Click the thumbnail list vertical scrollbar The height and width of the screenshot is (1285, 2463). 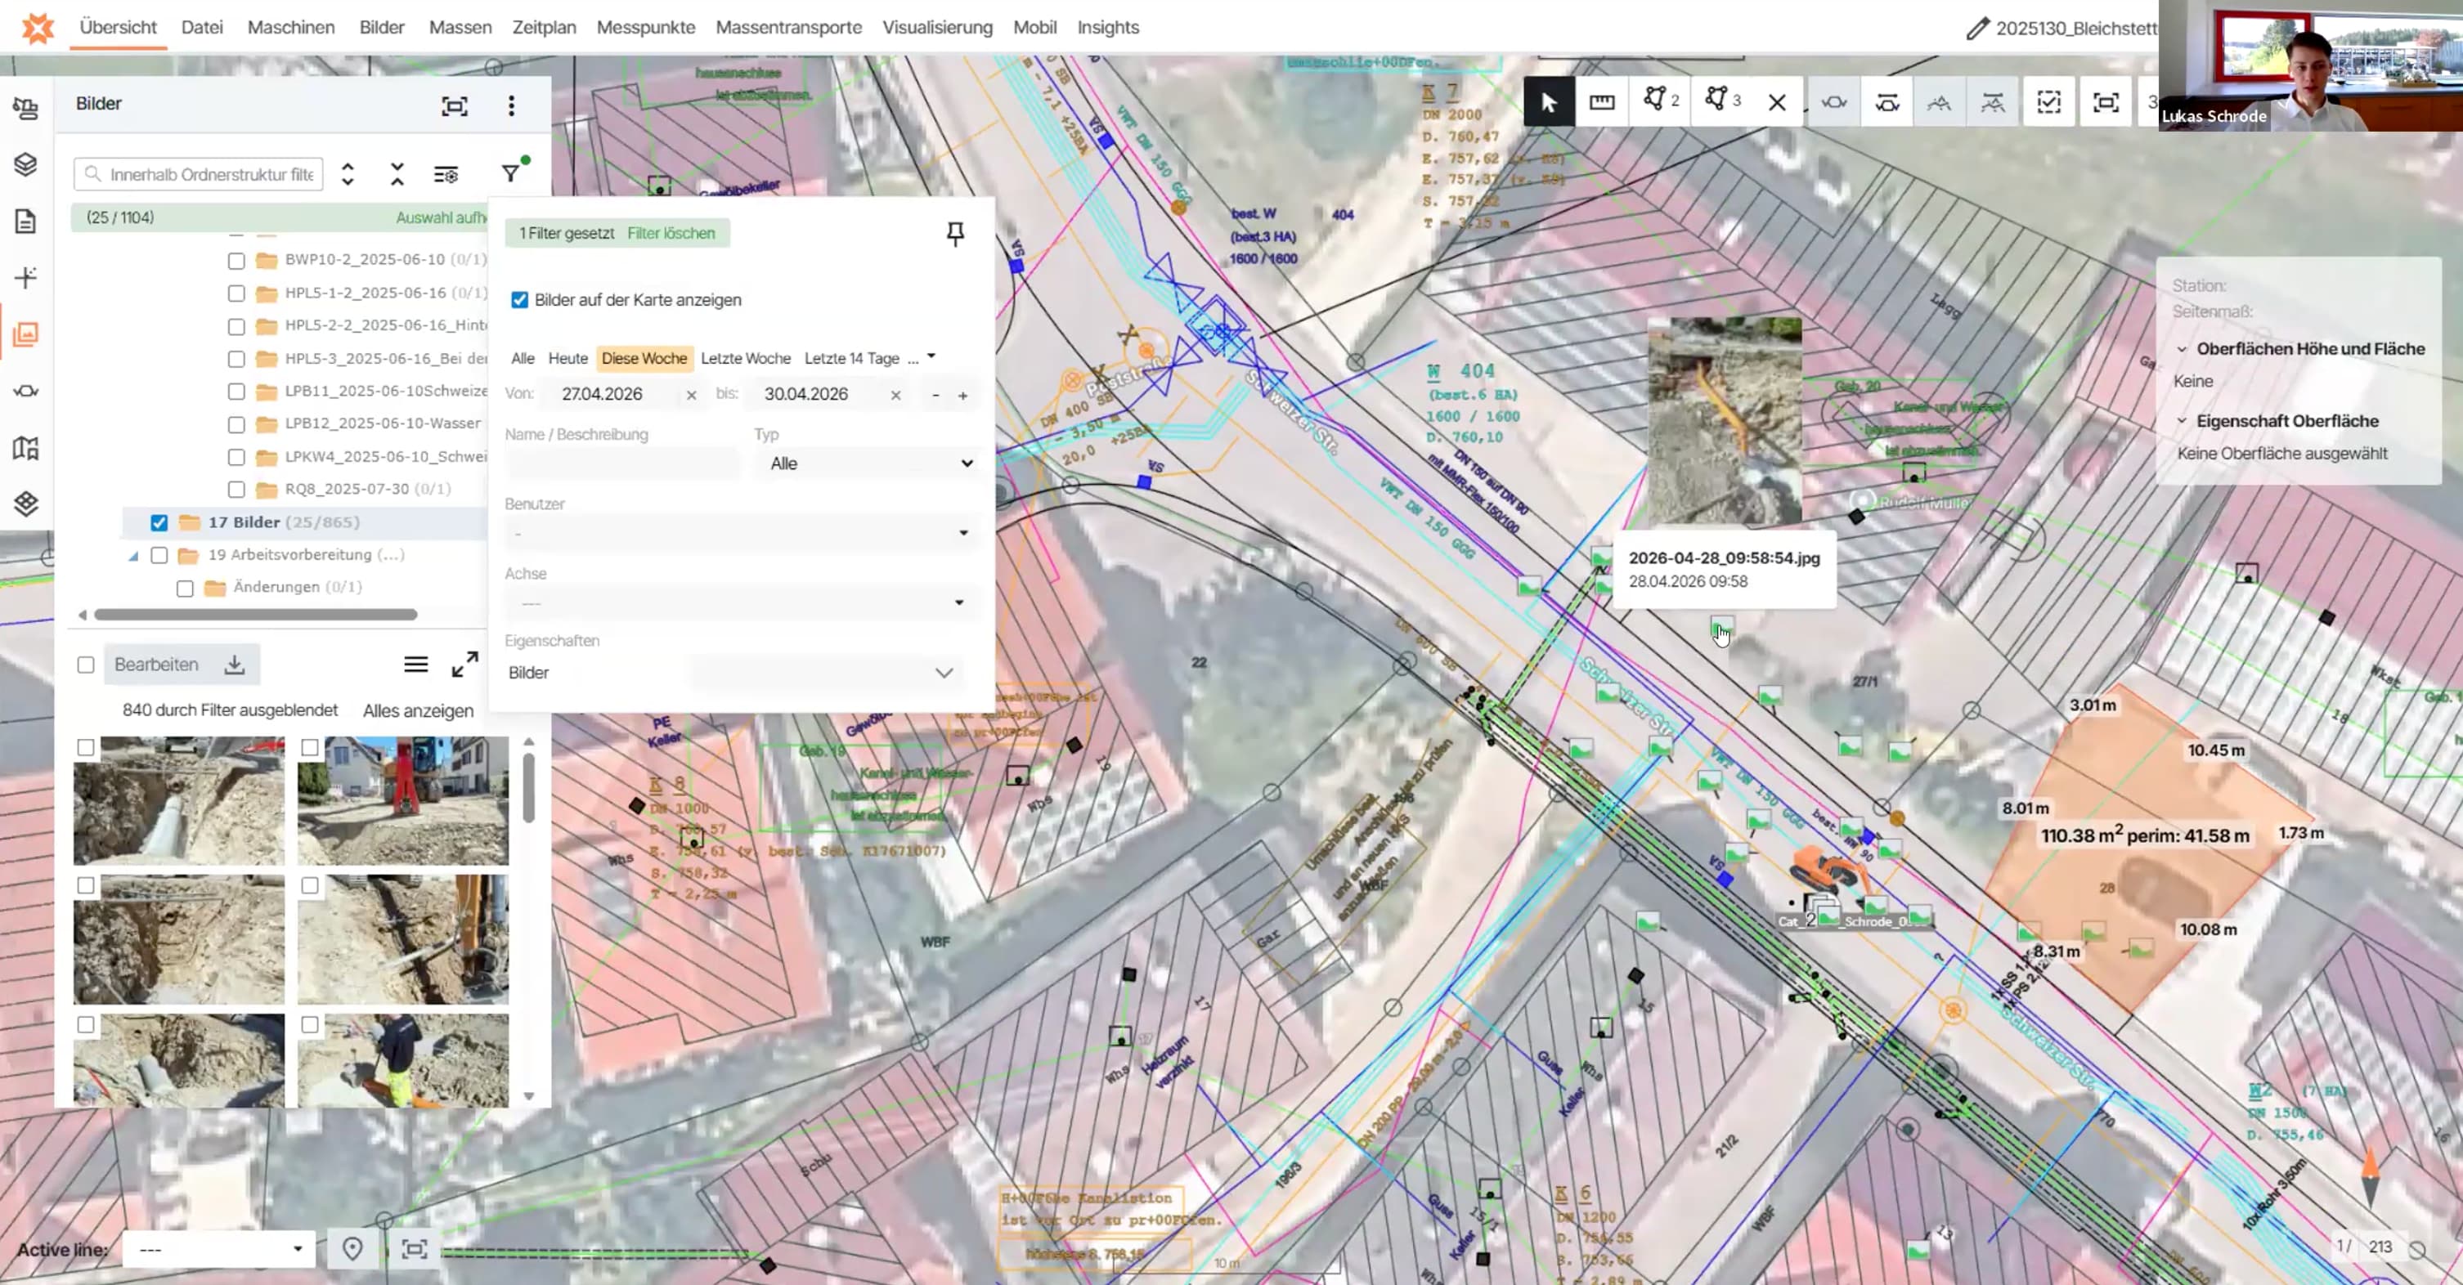pos(527,787)
